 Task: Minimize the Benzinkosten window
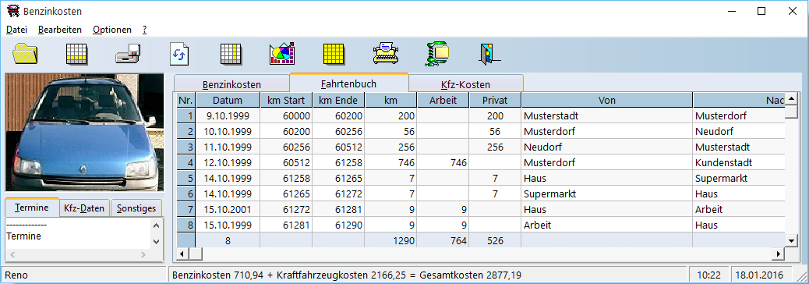[732, 11]
